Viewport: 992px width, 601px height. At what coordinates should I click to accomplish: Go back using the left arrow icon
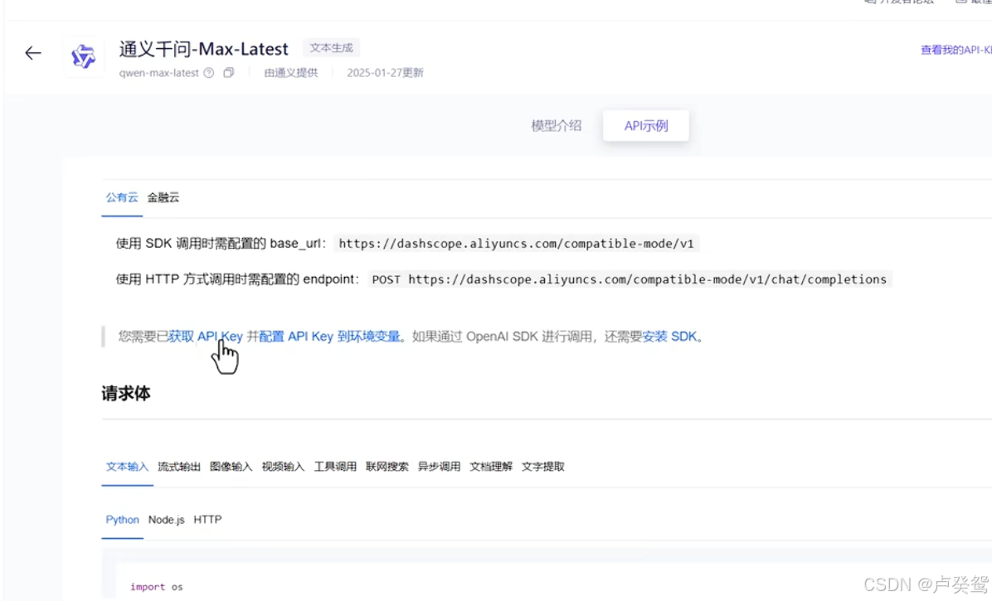point(33,53)
